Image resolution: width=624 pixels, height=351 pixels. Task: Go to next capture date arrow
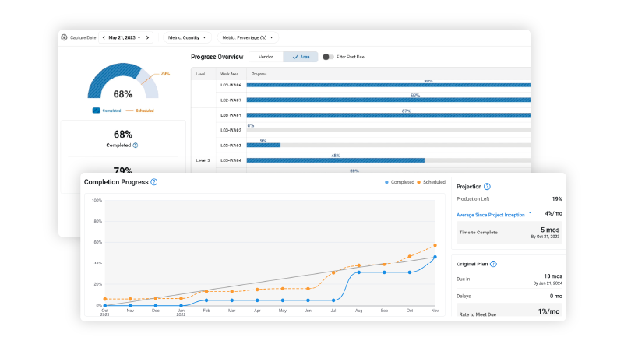pos(148,37)
